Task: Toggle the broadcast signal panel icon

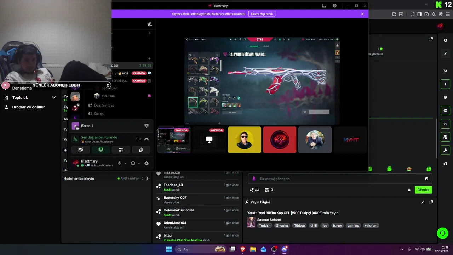Action: pyautogui.click(x=445, y=124)
